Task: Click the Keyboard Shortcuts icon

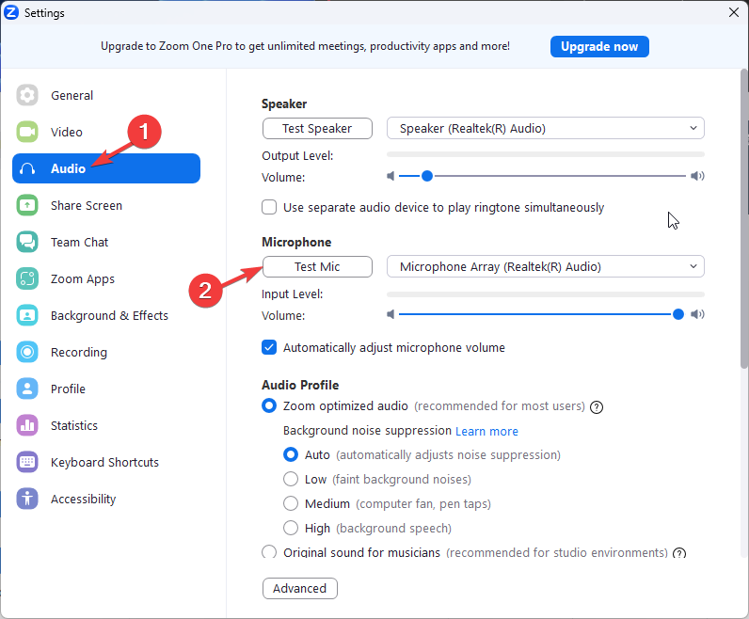Action: tap(27, 462)
